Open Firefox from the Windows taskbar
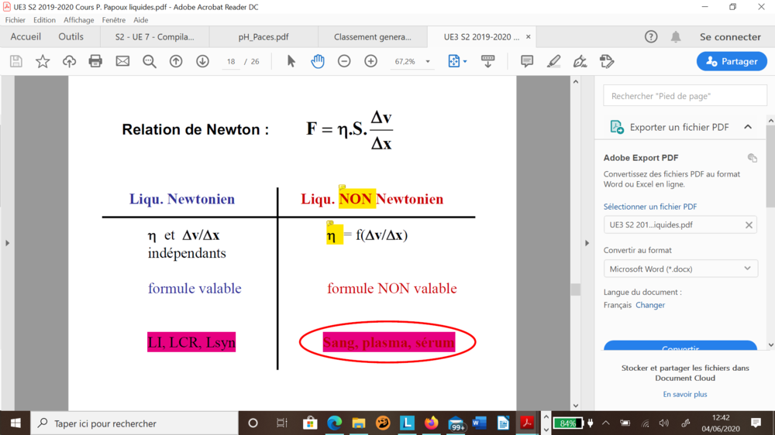The height and width of the screenshot is (435, 775). click(x=431, y=423)
